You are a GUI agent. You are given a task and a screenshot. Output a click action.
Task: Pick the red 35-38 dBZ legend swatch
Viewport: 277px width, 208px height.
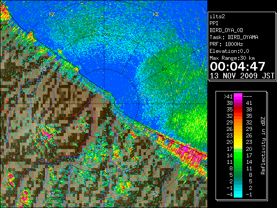point(238,110)
